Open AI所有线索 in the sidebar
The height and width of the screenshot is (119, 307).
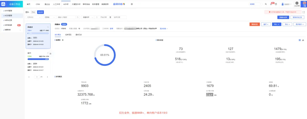tap(12, 25)
